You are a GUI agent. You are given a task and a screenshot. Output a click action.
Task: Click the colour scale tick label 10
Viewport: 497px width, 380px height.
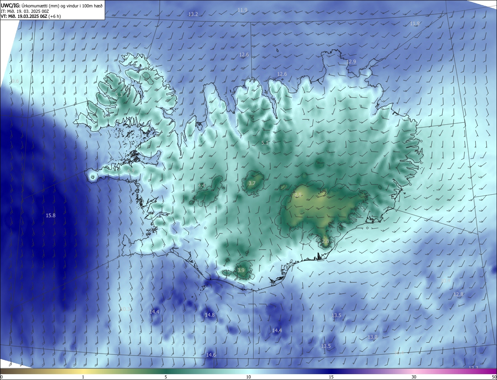click(x=248, y=377)
